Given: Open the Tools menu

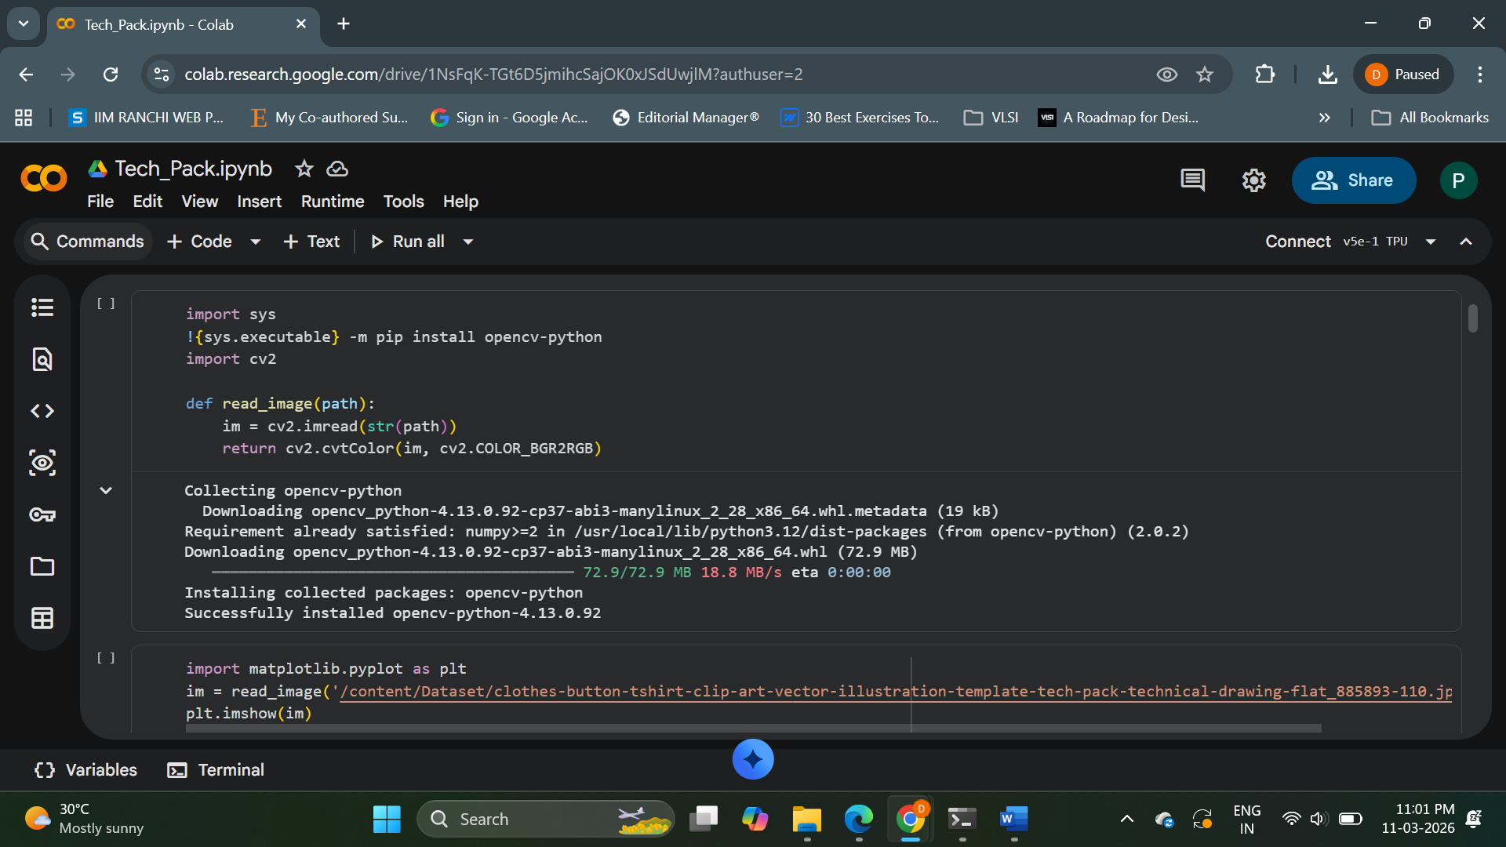Looking at the screenshot, I should pos(403,202).
